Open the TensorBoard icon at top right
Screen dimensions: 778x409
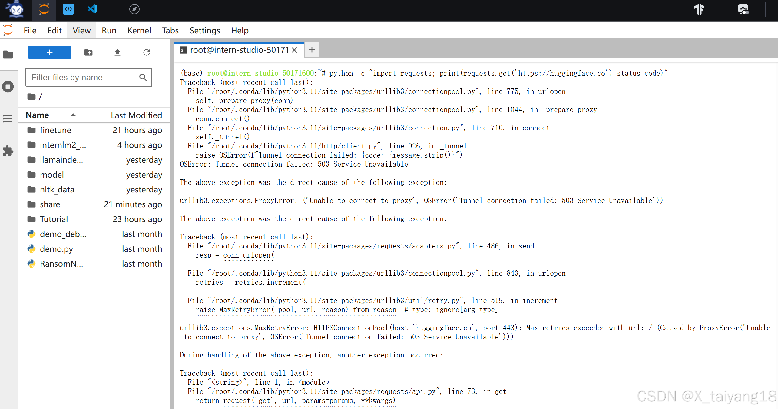(699, 9)
